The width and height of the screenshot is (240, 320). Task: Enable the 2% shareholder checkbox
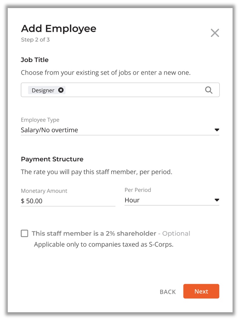pos(24,233)
